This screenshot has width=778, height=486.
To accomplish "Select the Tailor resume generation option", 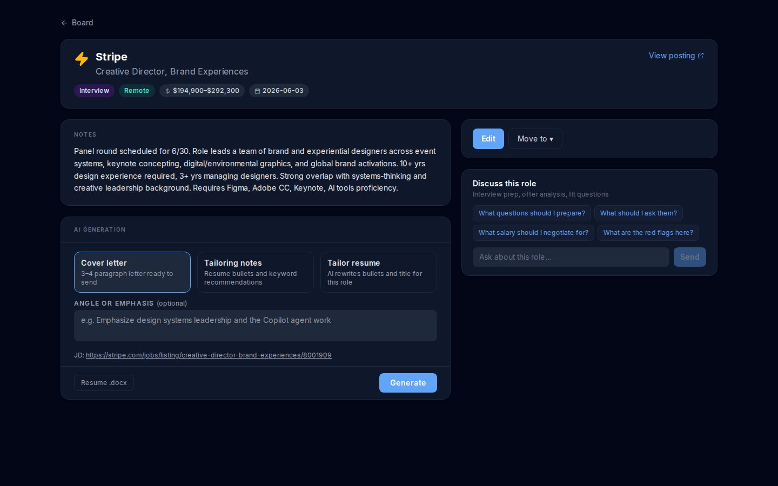I will click(x=379, y=272).
